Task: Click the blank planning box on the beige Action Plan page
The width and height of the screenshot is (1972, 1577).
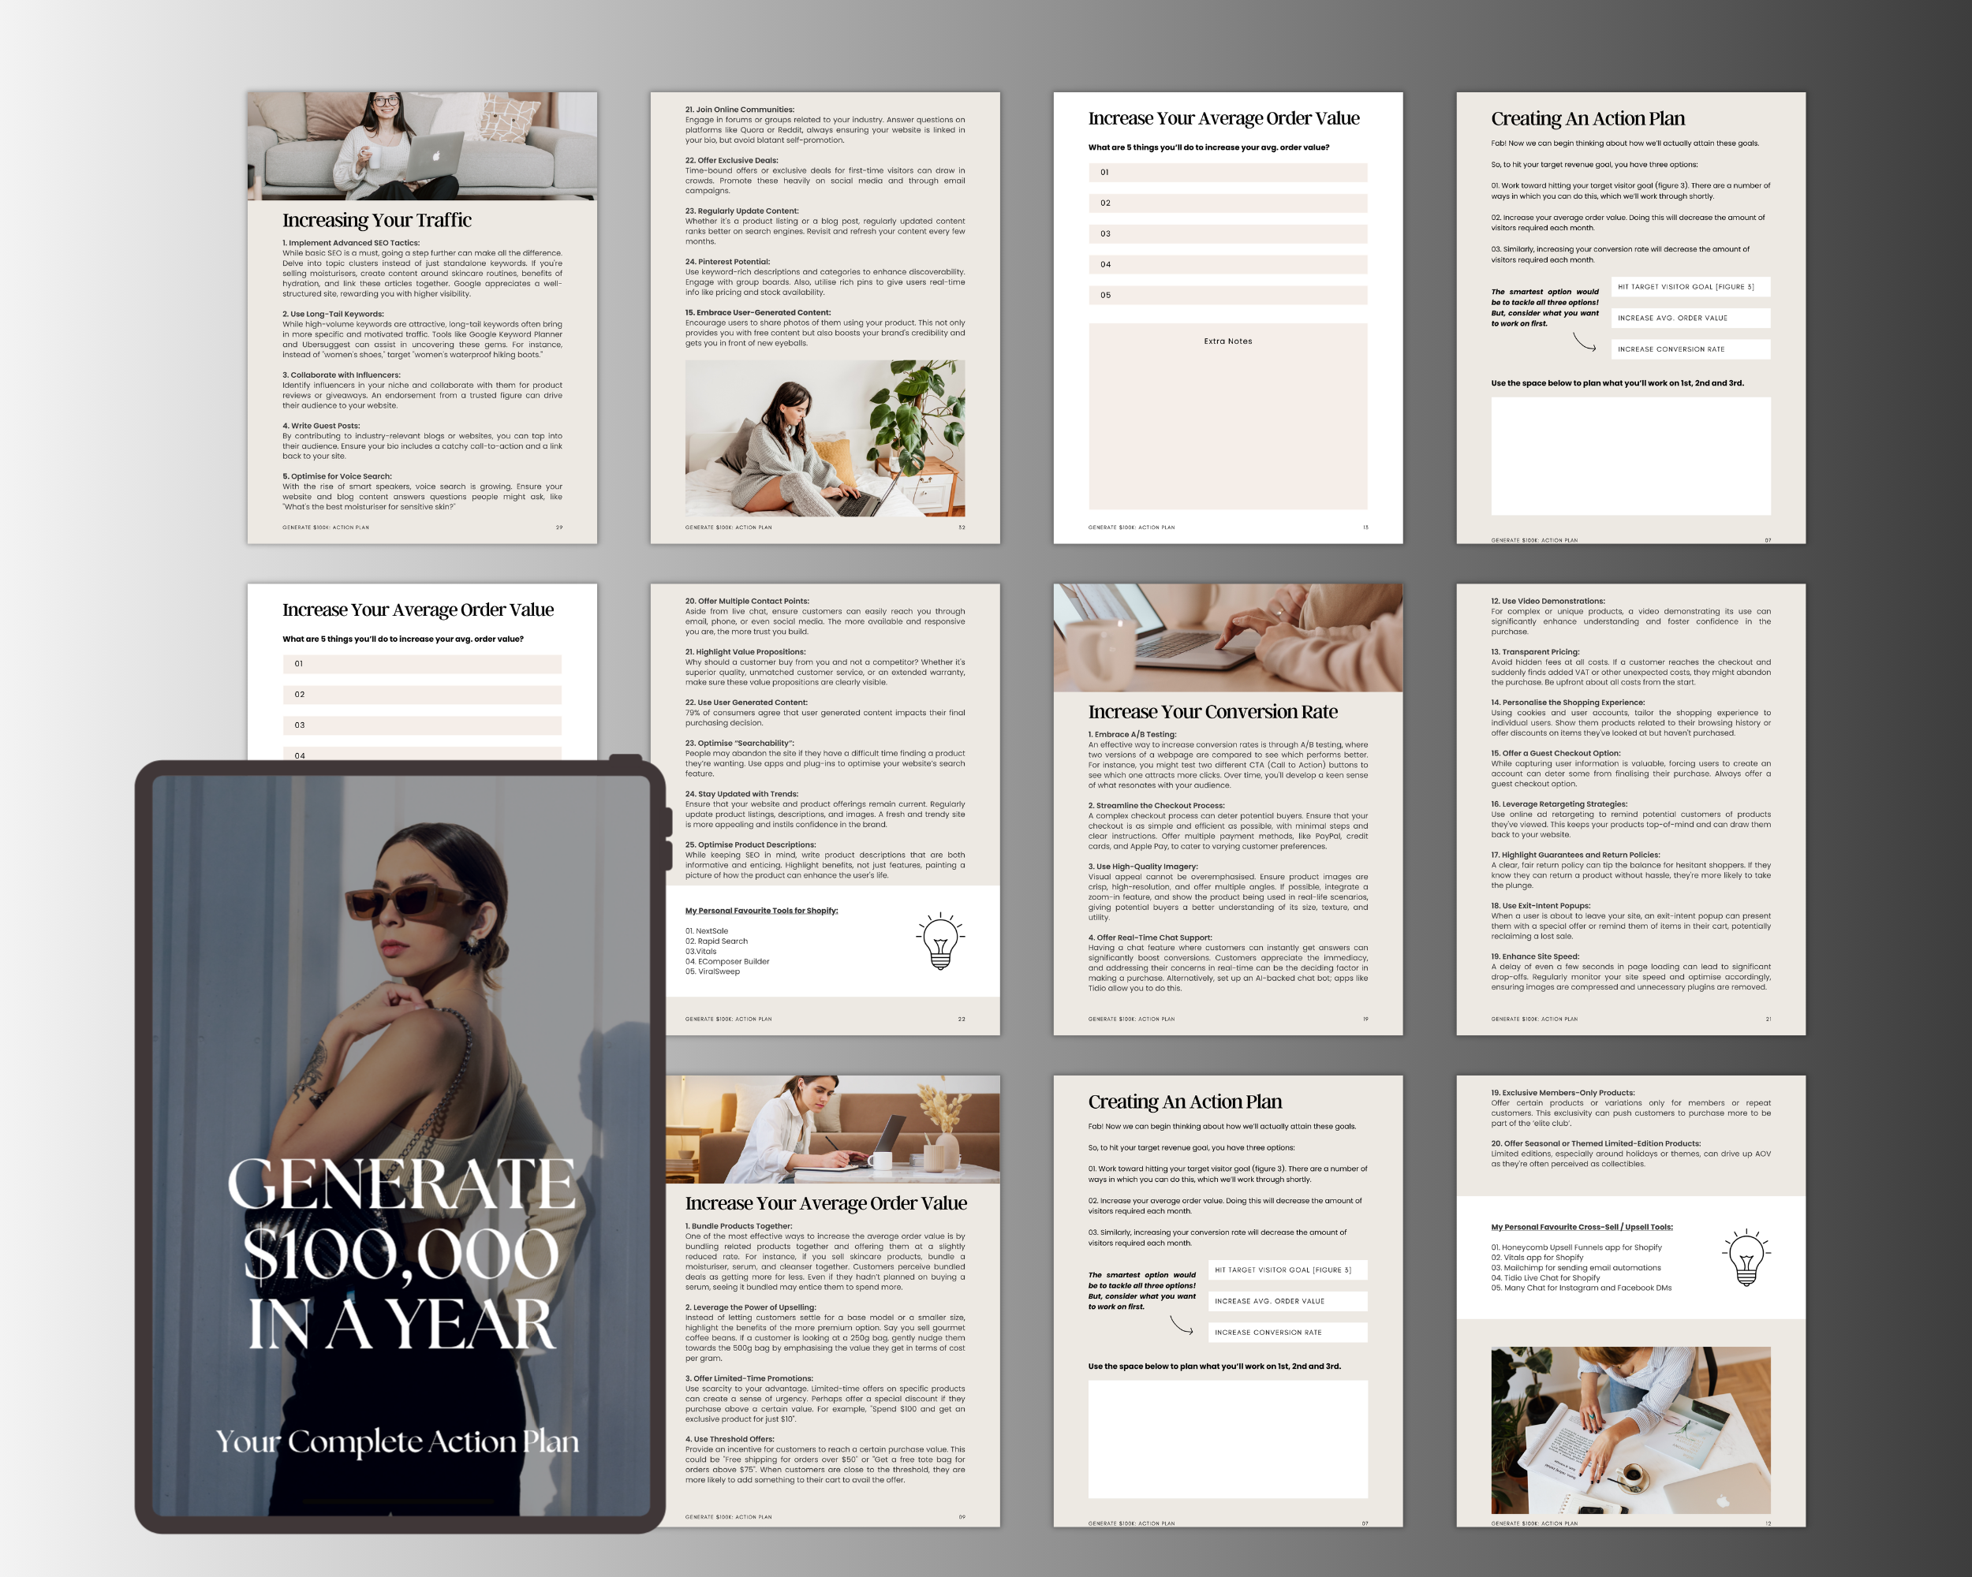Action: (1630, 457)
